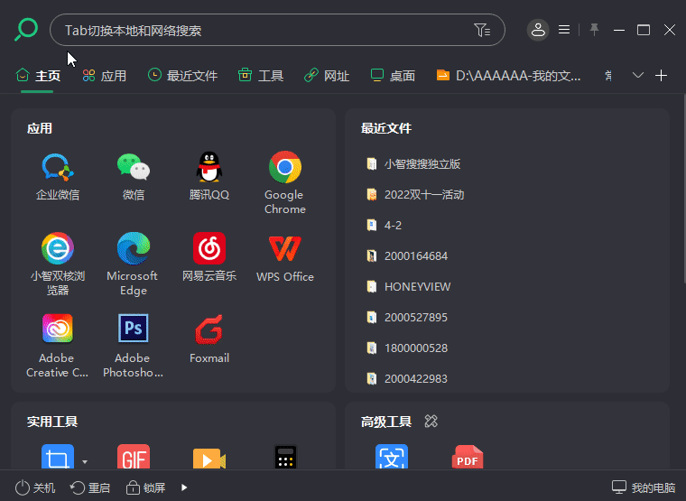Open the 工具 tab
Image resolution: width=686 pixels, height=501 pixels.
coord(261,76)
